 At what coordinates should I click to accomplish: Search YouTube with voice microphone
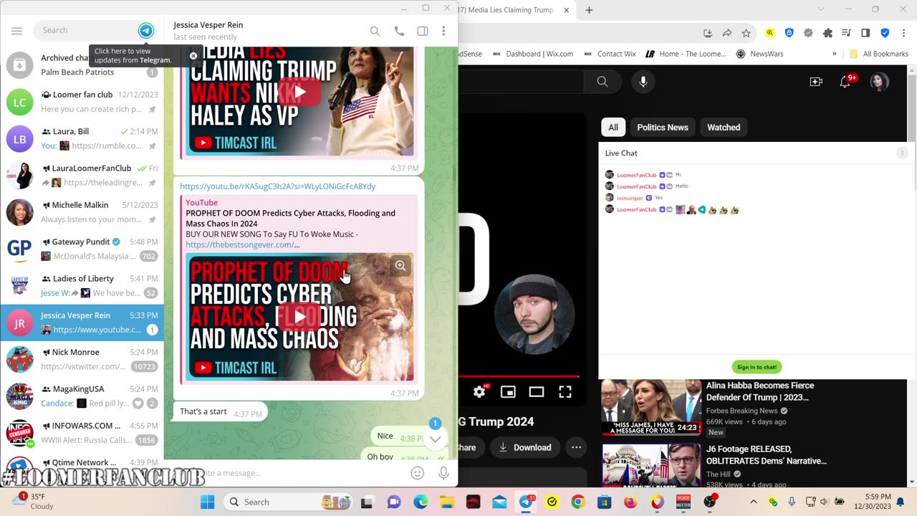643,82
